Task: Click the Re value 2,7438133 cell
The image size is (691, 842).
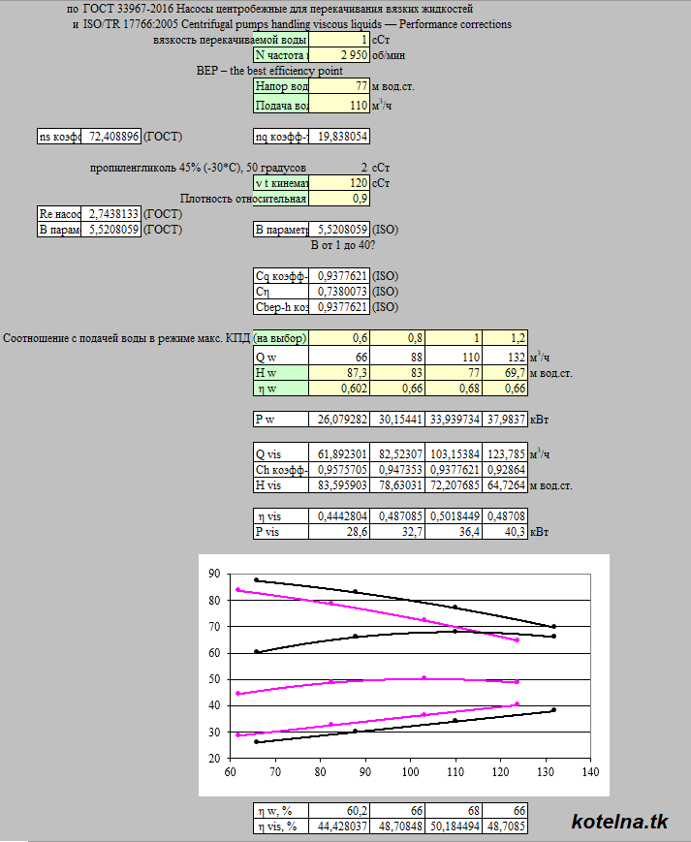Action: (x=110, y=213)
